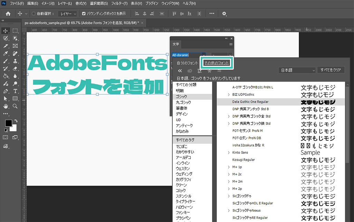Choose the Hand tool
Screen dimensions: 354x222
6,106
